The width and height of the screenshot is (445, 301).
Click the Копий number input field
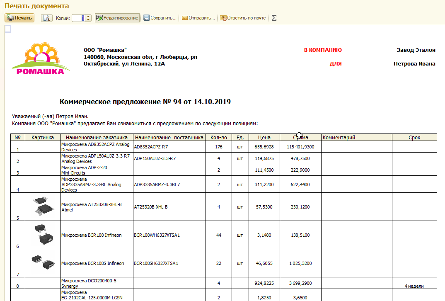tap(79, 18)
